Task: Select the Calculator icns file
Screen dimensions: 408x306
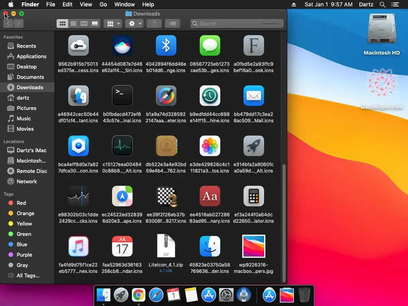Action: 254,196
